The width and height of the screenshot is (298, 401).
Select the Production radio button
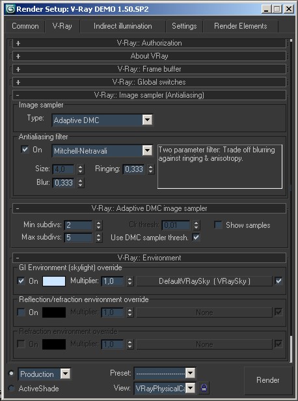pyautogui.click(x=11, y=374)
